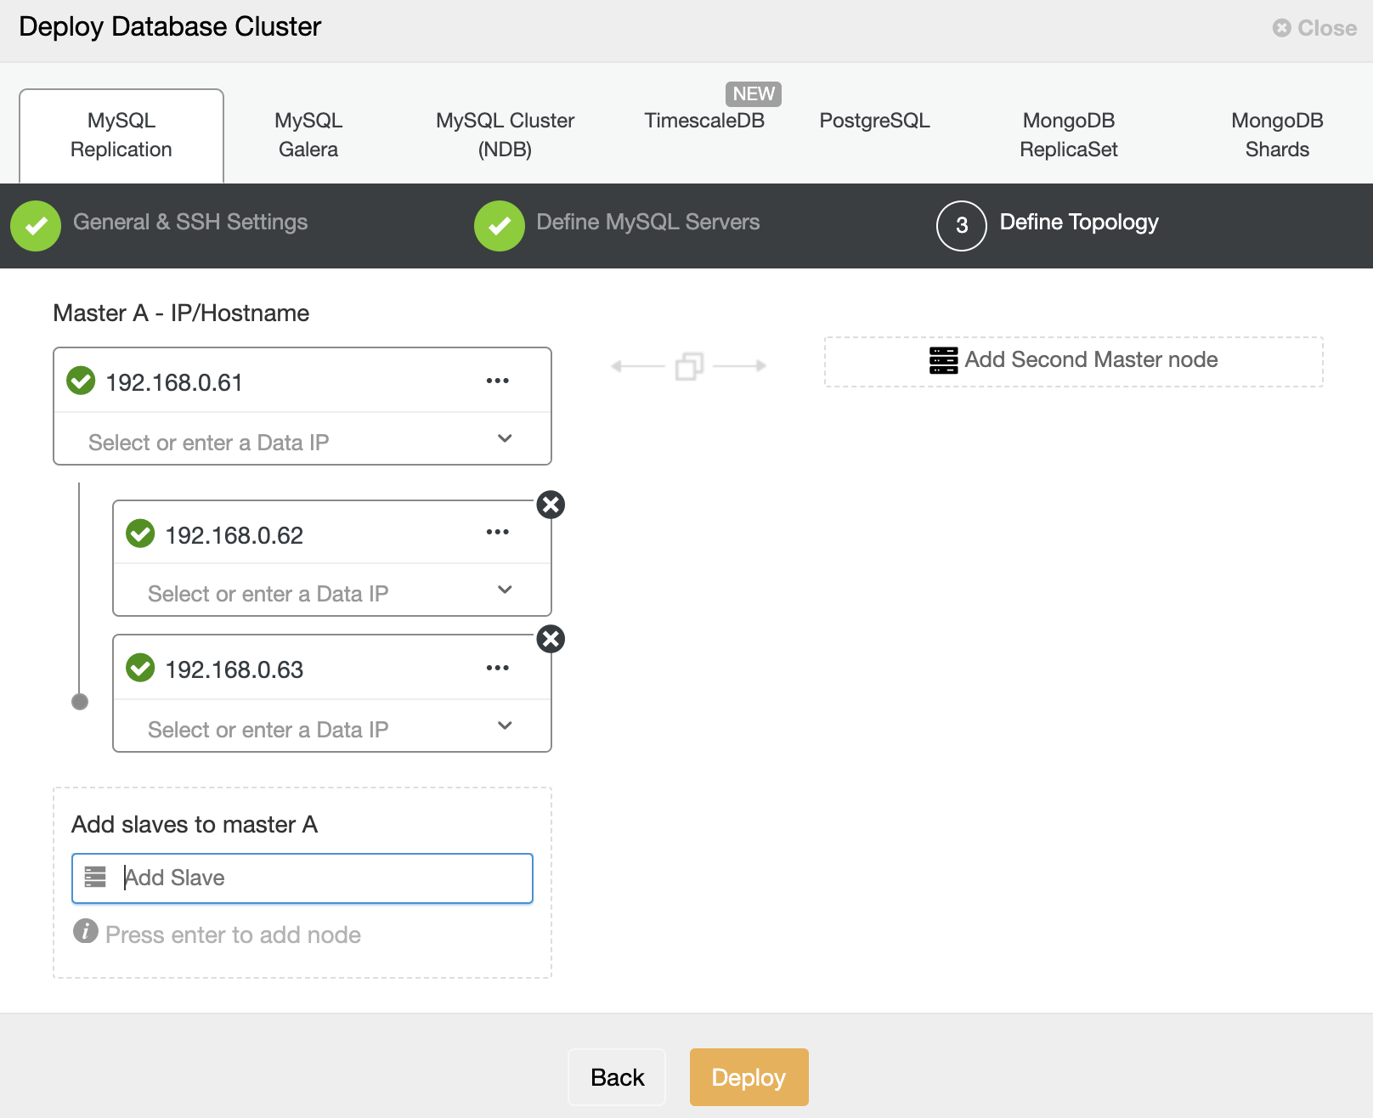The width and height of the screenshot is (1373, 1118).
Task: Select the MongoDB ReplicaSet tab
Action: [x=1069, y=135]
